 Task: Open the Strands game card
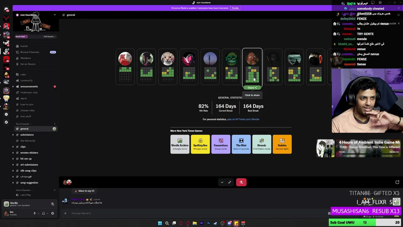tap(262, 144)
